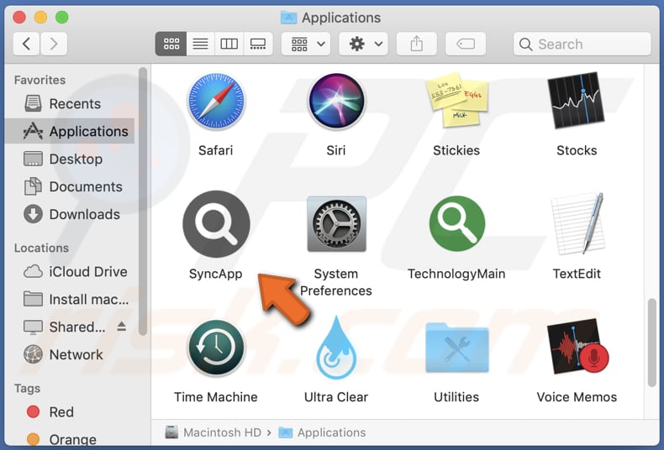Open Network in the sidebar
664x450 pixels.
pyautogui.click(x=70, y=354)
